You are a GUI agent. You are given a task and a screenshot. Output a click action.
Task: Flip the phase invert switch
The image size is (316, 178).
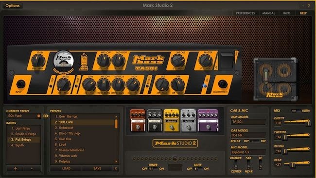(x=261, y=165)
